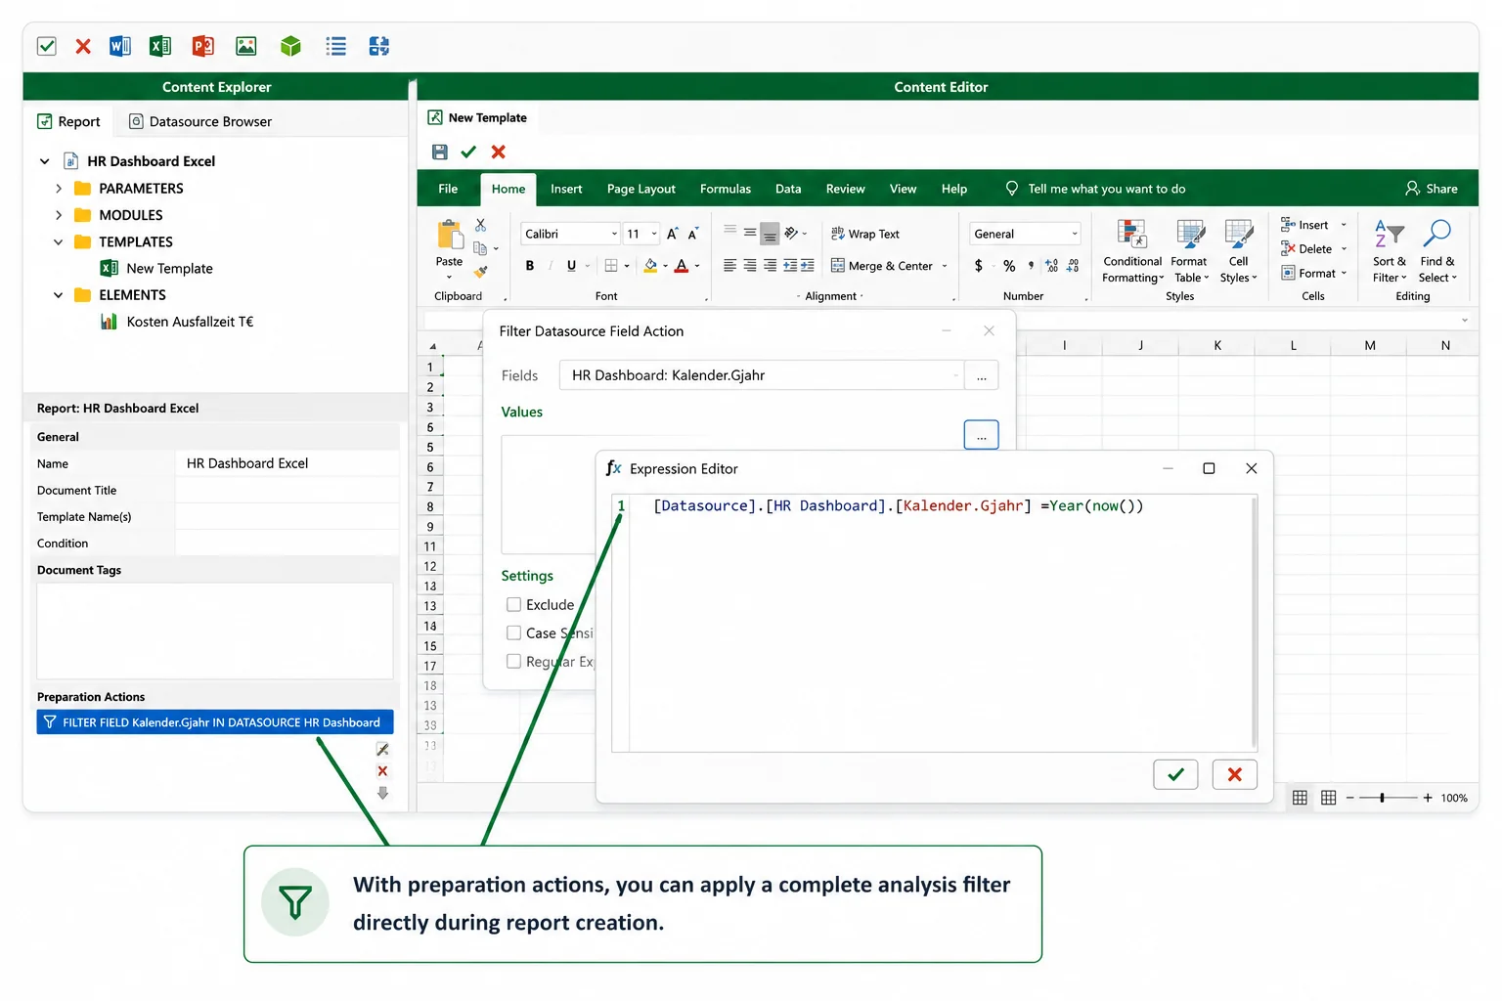Click the Conditional Formatting icon
The width and height of the screenshot is (1502, 1001).
(x=1132, y=234)
